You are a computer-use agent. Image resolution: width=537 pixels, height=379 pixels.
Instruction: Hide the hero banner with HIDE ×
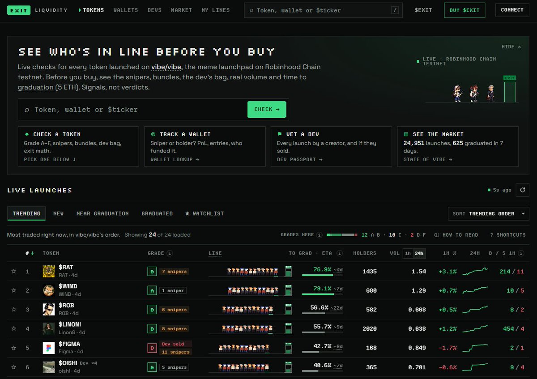(x=511, y=47)
